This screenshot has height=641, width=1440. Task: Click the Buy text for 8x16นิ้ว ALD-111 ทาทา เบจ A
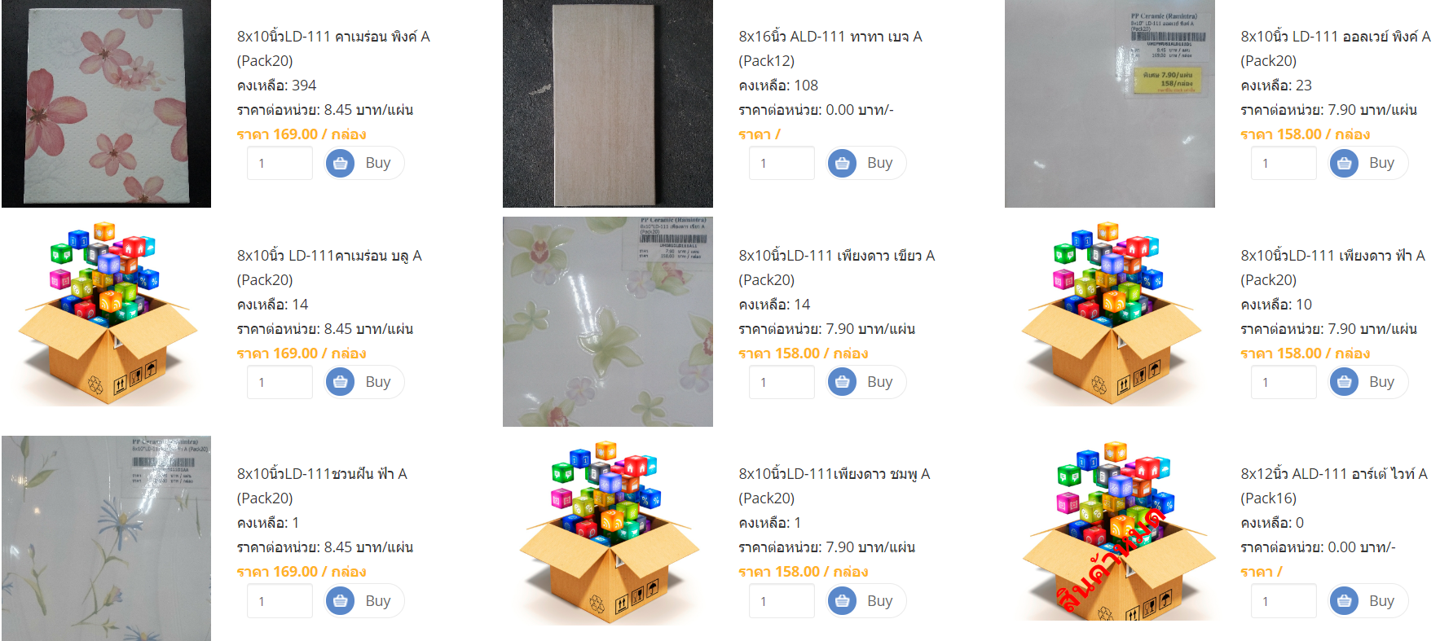click(879, 163)
